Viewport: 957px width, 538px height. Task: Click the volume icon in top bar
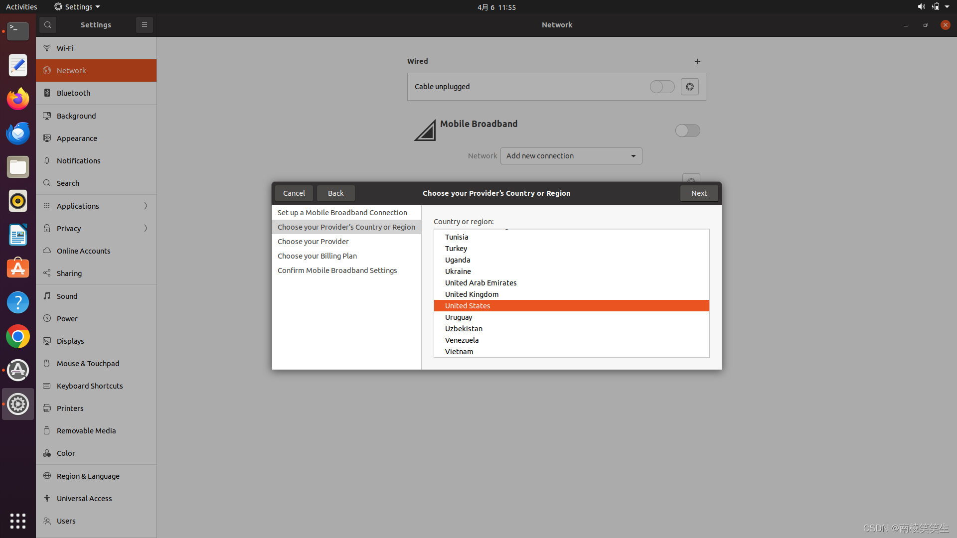coord(921,7)
